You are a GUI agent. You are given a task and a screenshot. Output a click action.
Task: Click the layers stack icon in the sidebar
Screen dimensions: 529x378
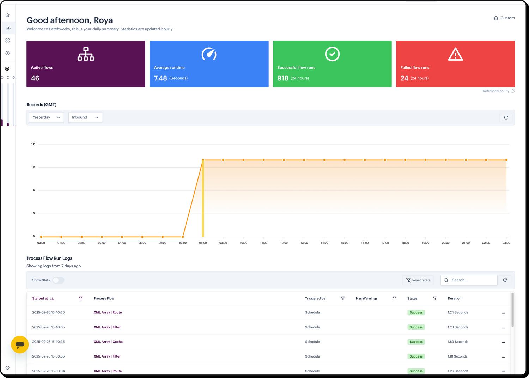7,68
